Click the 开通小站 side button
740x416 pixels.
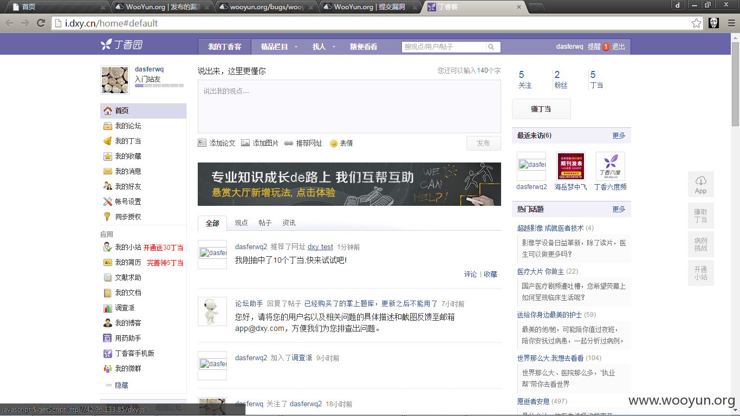click(701, 273)
